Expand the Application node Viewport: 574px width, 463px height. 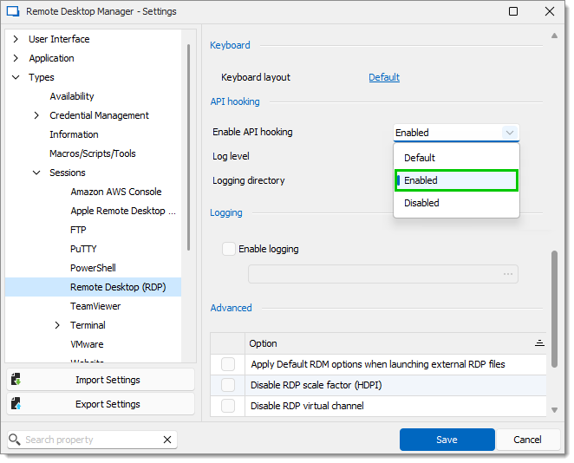[x=16, y=58]
